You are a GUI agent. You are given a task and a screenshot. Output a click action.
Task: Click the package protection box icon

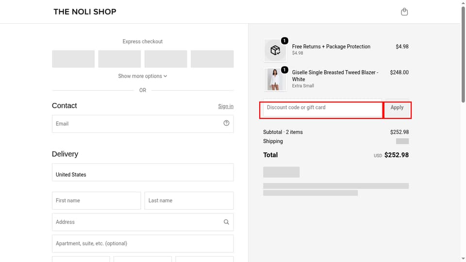coord(275,50)
